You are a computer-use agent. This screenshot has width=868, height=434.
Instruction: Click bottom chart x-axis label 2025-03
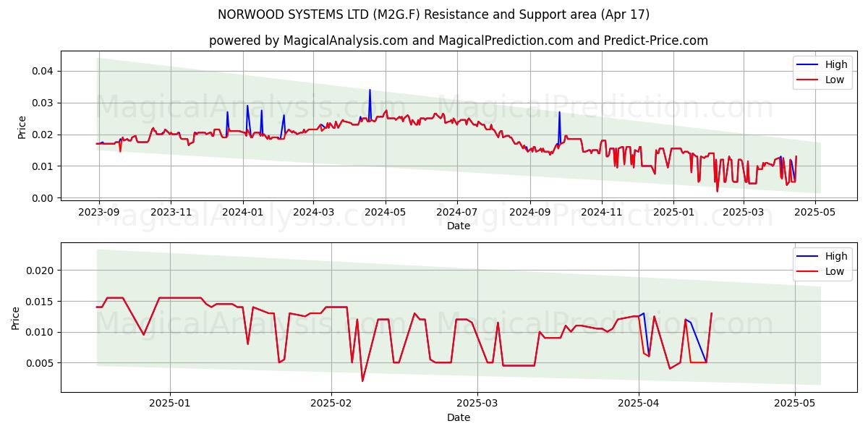pyautogui.click(x=478, y=404)
